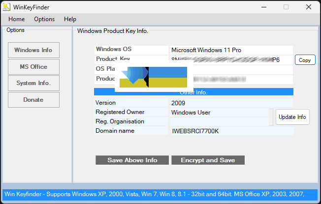The image size is (321, 204).
Task: Click Update Info button
Action: coord(292,117)
